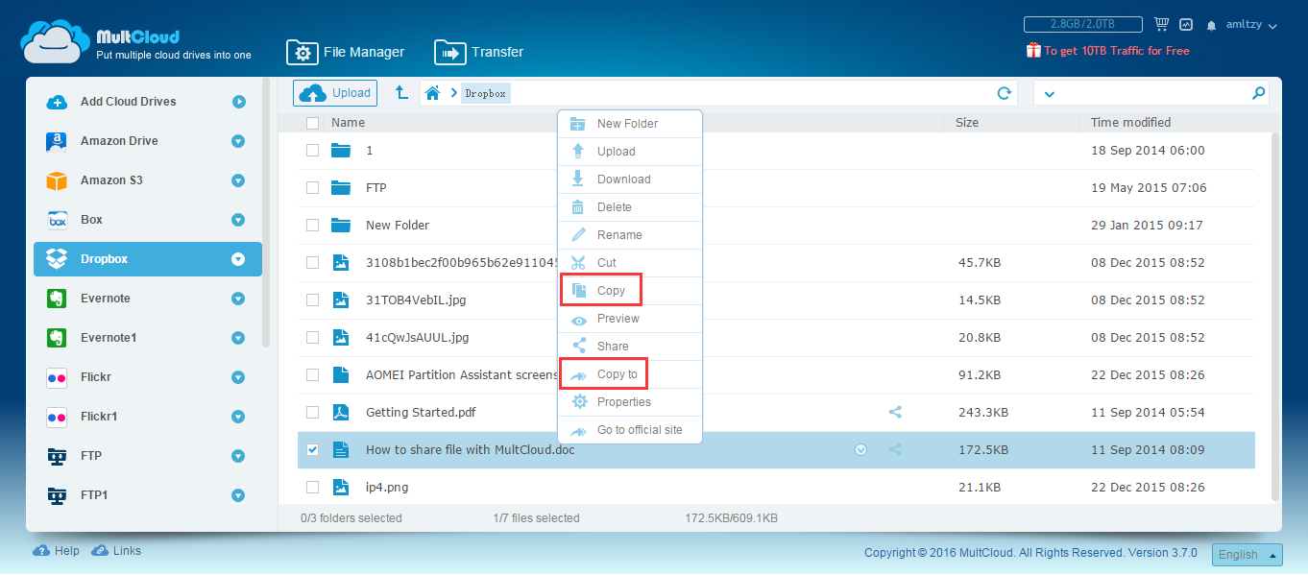The width and height of the screenshot is (1308, 575).
Task: Check the box for New Folder
Action: 312,226
